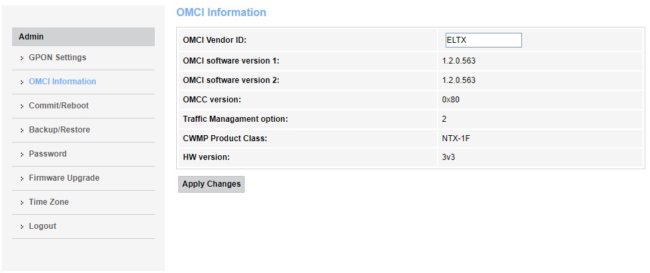Viewport: 650px width, 273px height.
Task: Open the Time Zone settings
Action: [x=48, y=202]
